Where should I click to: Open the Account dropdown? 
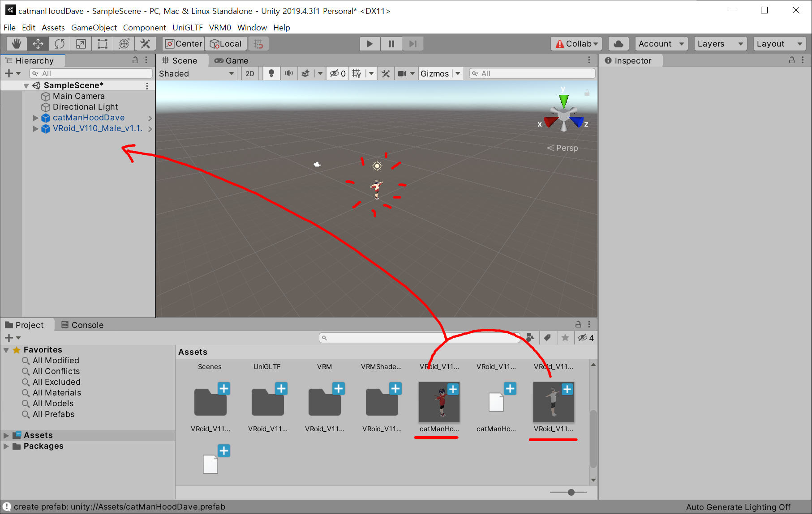[661, 43]
